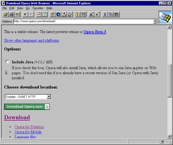Click the globe icon in the status bar

tap(162, 141)
